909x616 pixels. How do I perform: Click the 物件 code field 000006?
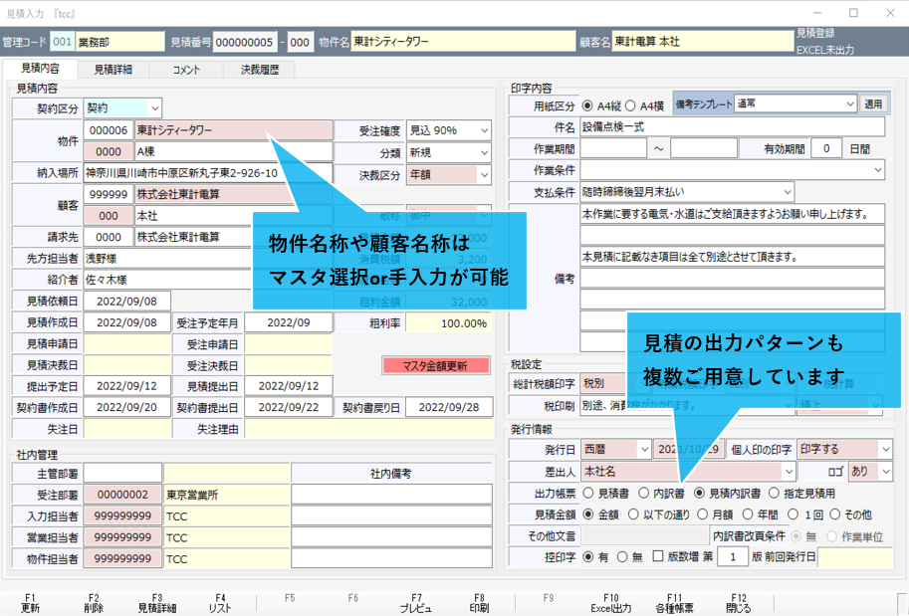109,130
